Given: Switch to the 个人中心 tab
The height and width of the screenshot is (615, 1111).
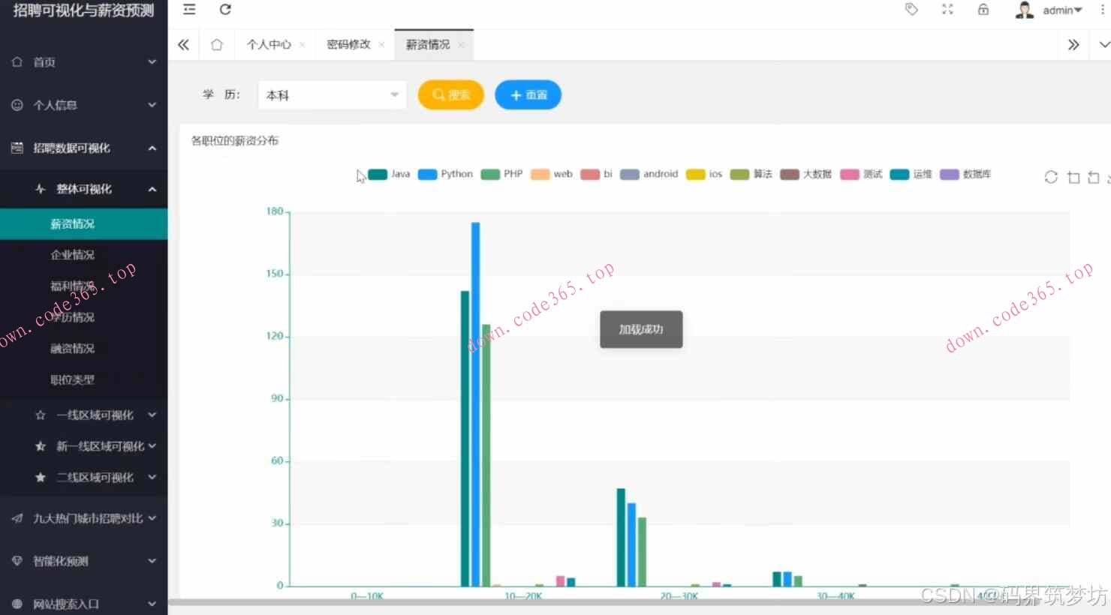Looking at the screenshot, I should point(268,45).
